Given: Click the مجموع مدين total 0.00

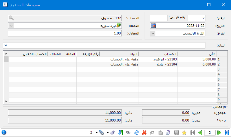Looking at the screenshot, I should pyautogui.click(x=166, y=113).
